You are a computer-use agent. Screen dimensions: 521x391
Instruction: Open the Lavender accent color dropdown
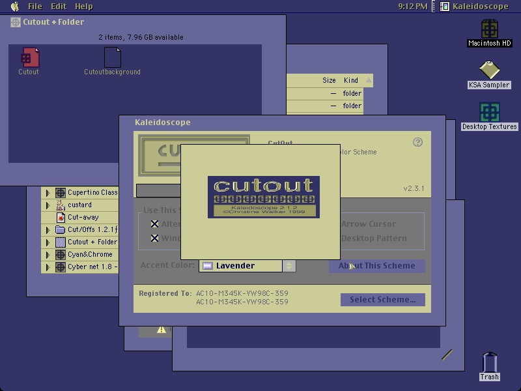pyautogui.click(x=247, y=266)
